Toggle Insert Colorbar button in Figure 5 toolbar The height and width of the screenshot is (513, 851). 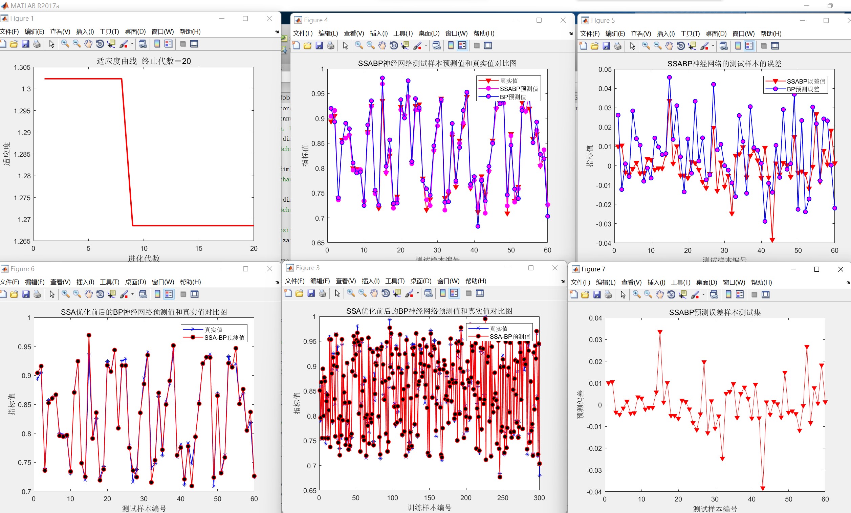click(x=738, y=46)
